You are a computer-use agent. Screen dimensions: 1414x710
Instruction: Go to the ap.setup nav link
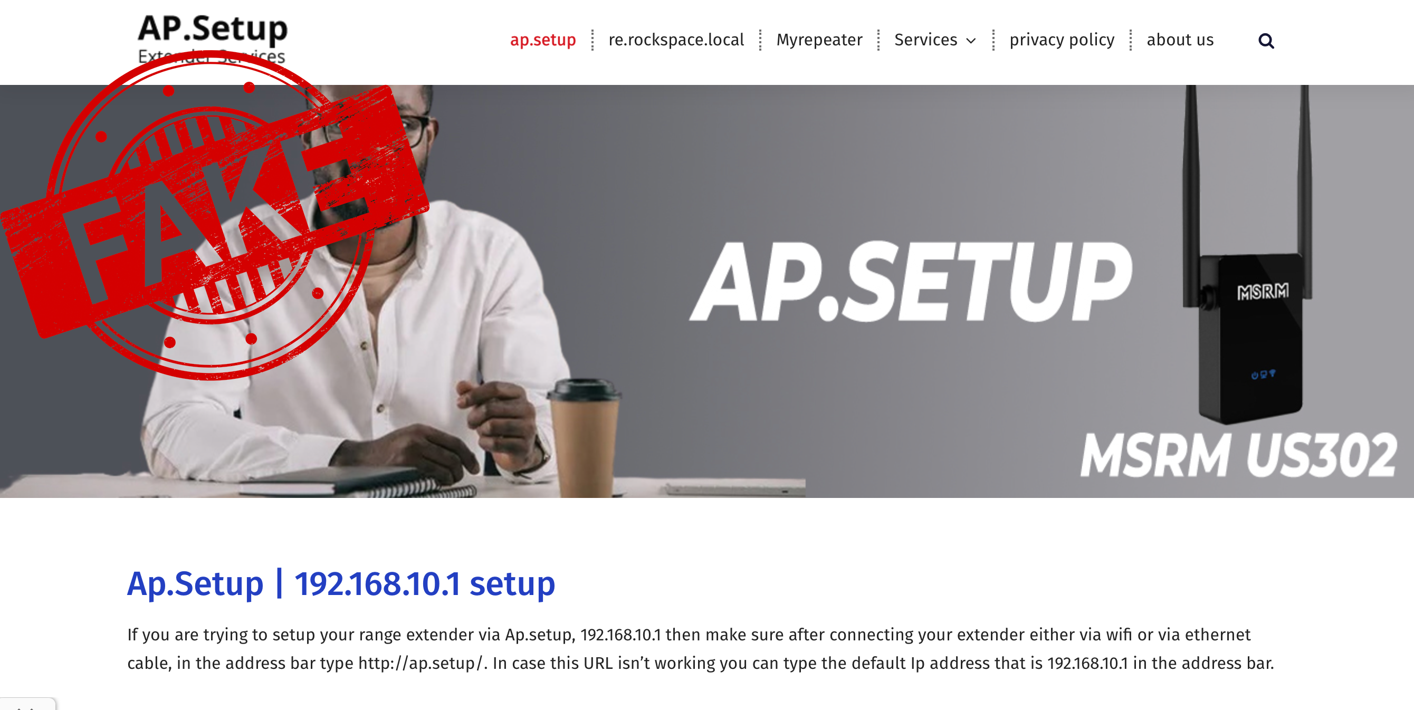coord(543,40)
